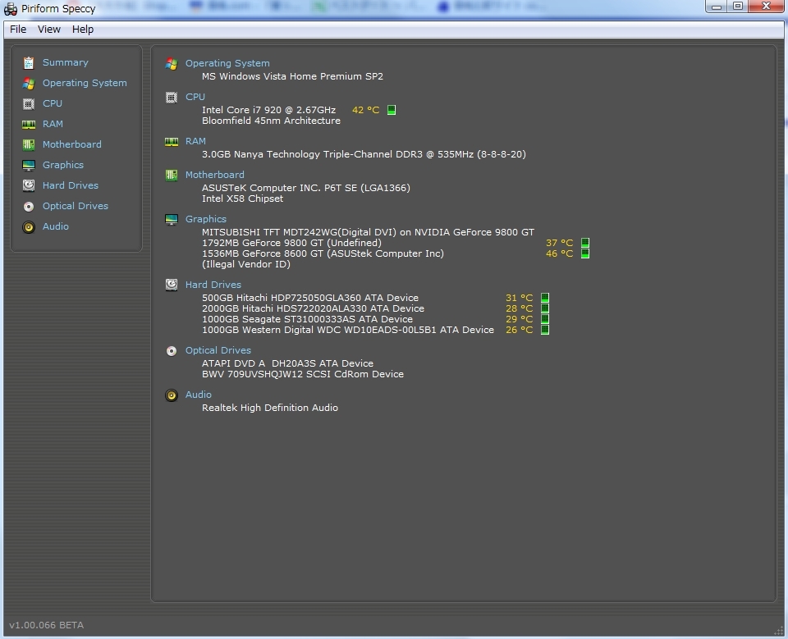The height and width of the screenshot is (639, 788).
Task: Click green indicator for Hitachi 500GB drive 31 °C
Action: pos(545,298)
